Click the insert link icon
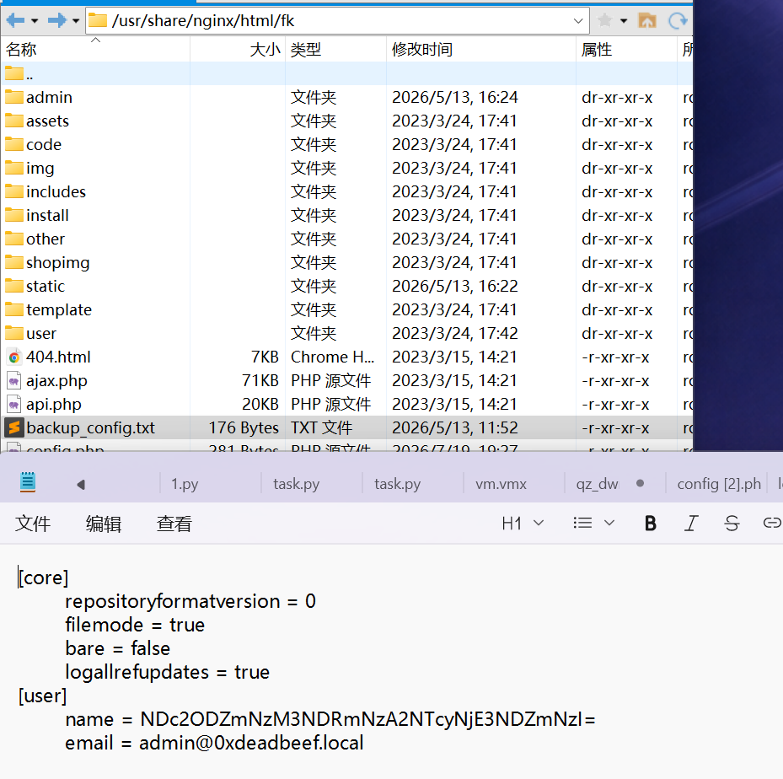 point(772,523)
